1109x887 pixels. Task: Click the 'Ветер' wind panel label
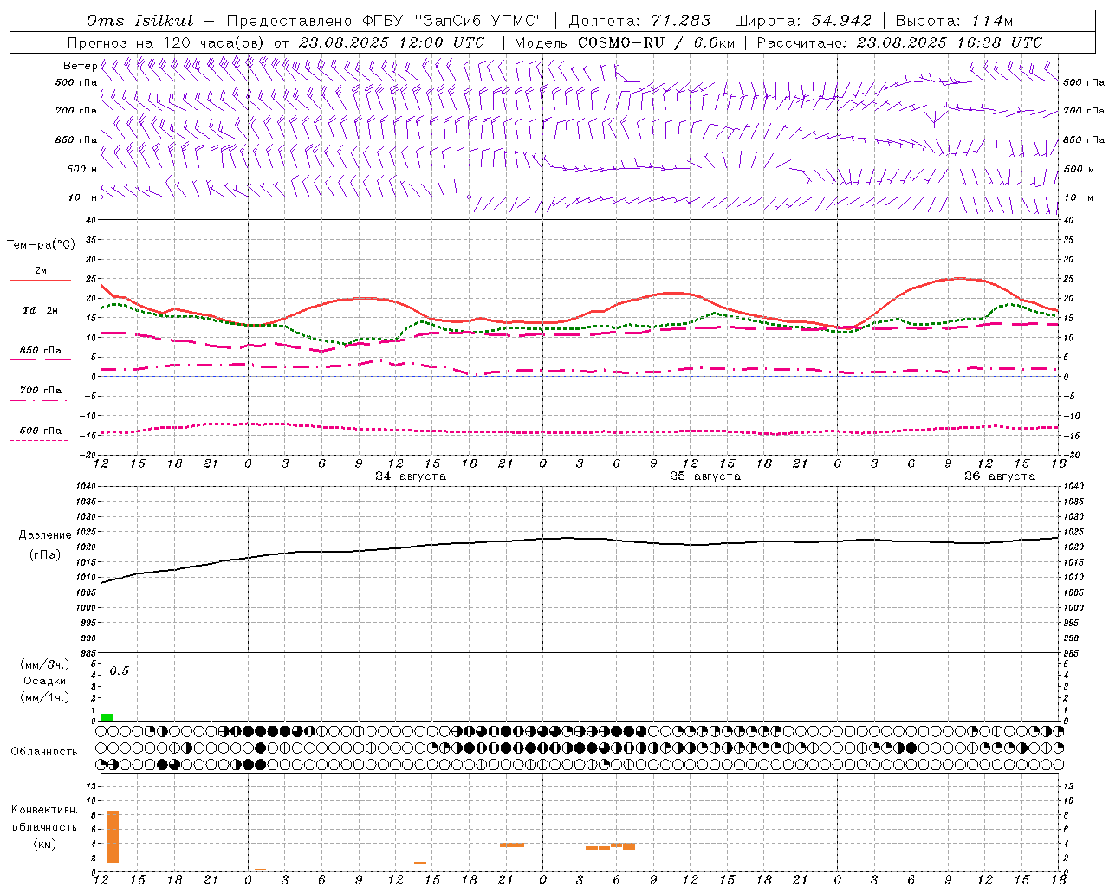[81, 66]
